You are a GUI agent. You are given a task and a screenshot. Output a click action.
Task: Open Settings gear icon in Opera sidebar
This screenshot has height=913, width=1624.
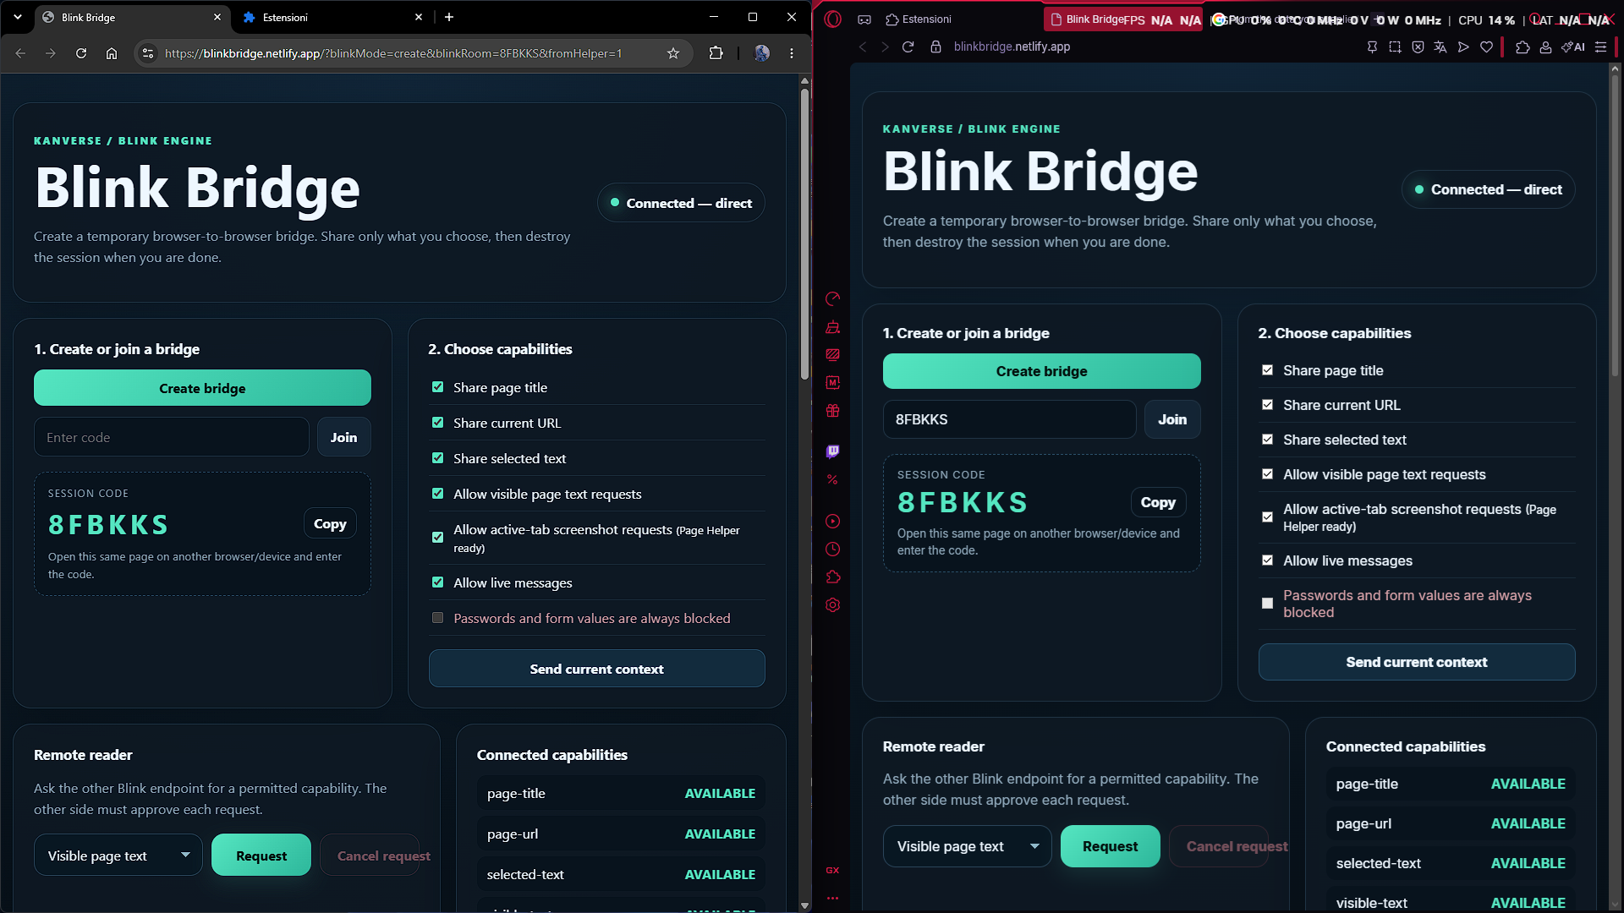(832, 605)
